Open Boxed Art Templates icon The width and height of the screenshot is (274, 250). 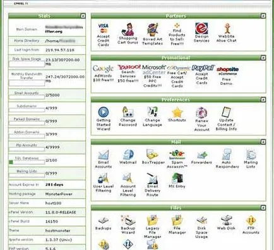(x=153, y=30)
